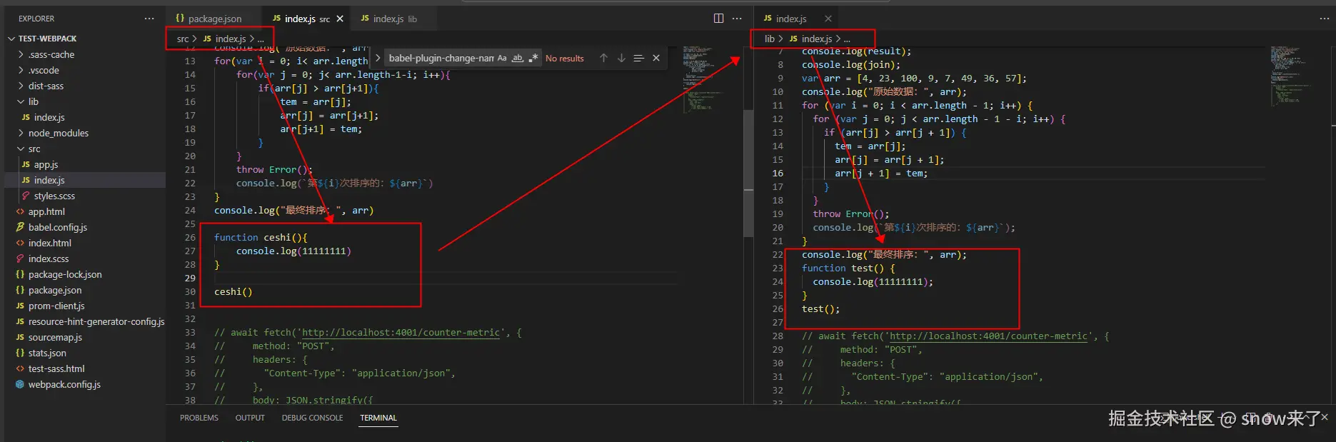Toggle Use Regular Expression in find widget

[533, 58]
